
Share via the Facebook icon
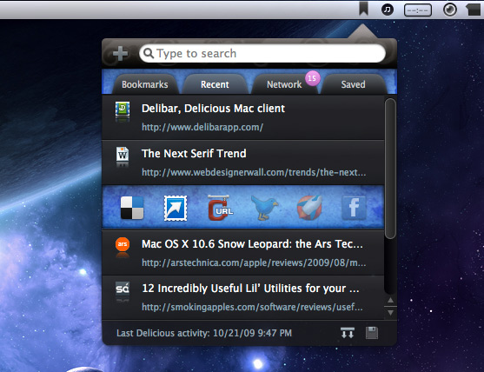(x=354, y=208)
